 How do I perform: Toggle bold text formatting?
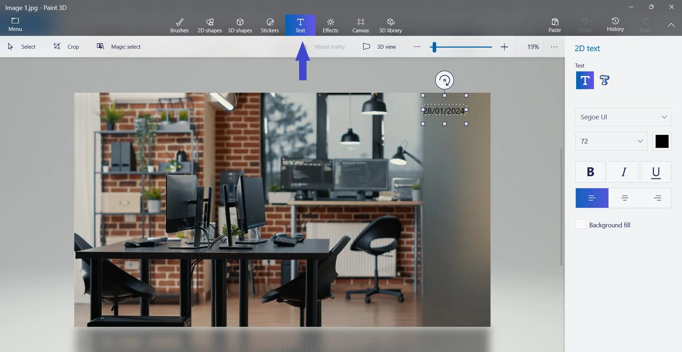[x=590, y=172]
